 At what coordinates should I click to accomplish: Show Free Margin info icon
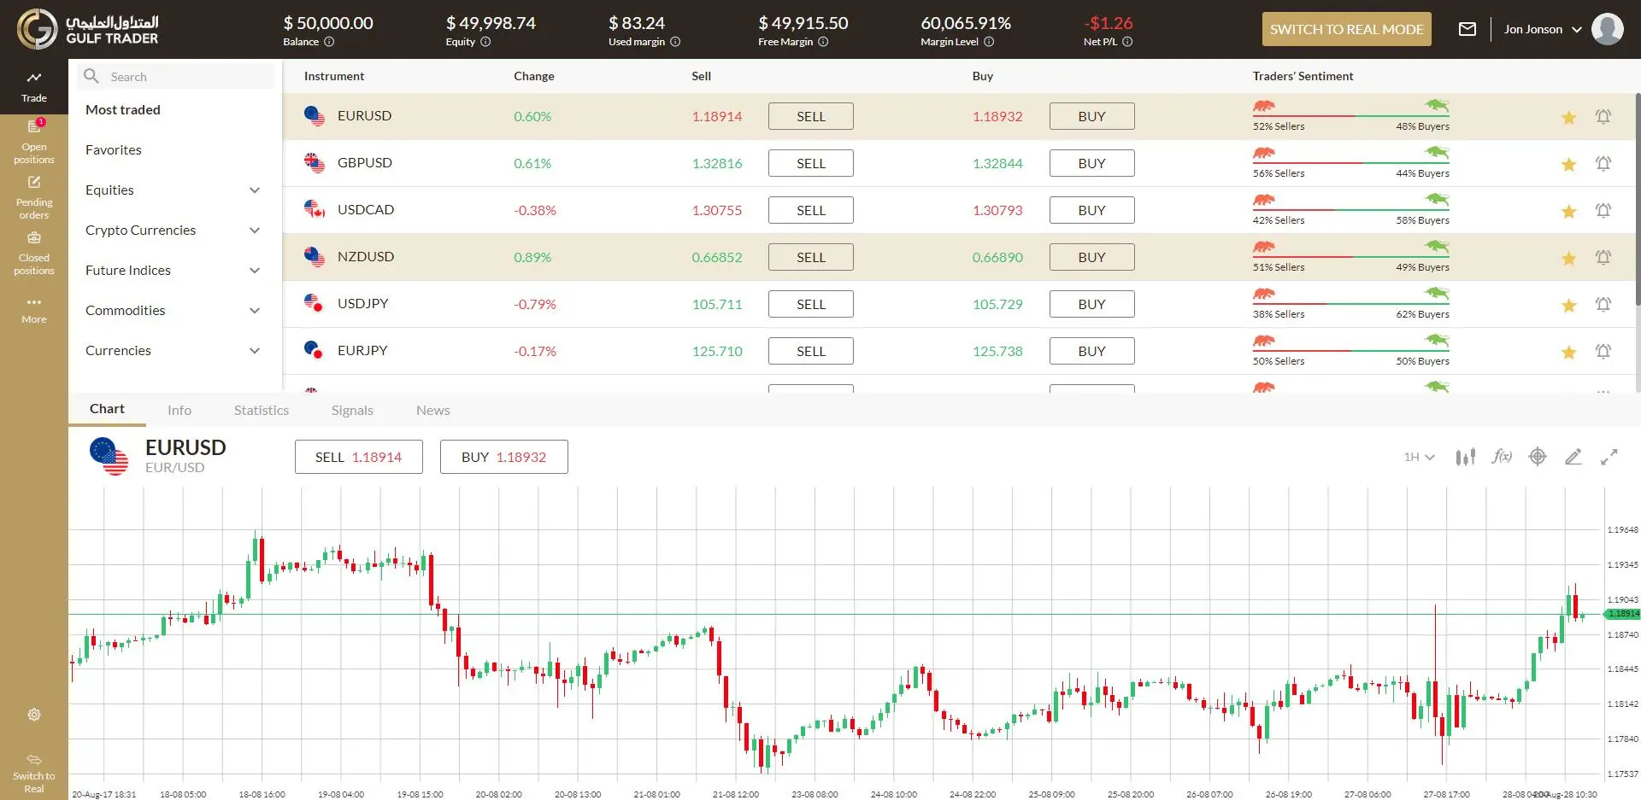(823, 42)
